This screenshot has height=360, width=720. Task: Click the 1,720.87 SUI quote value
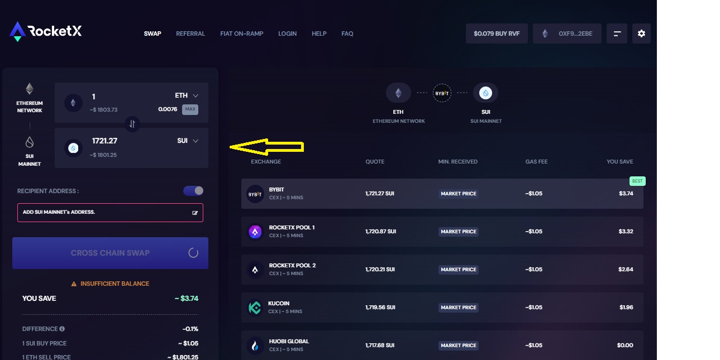point(381,232)
